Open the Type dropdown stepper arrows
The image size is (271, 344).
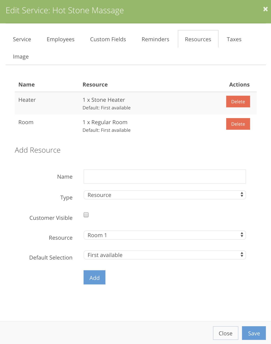point(242,195)
